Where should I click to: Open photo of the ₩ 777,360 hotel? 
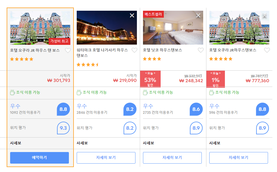239,28
